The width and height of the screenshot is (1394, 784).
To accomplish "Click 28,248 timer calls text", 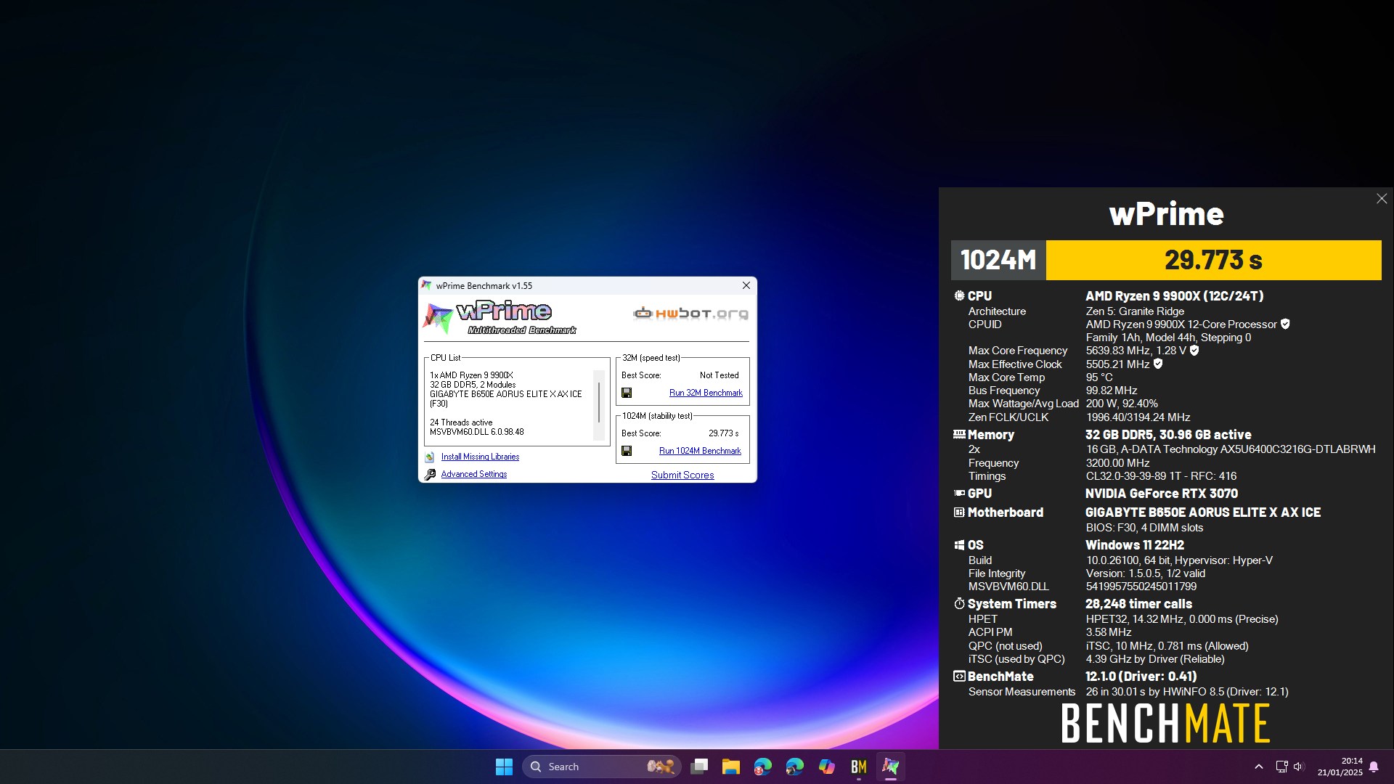I will 1138,603.
